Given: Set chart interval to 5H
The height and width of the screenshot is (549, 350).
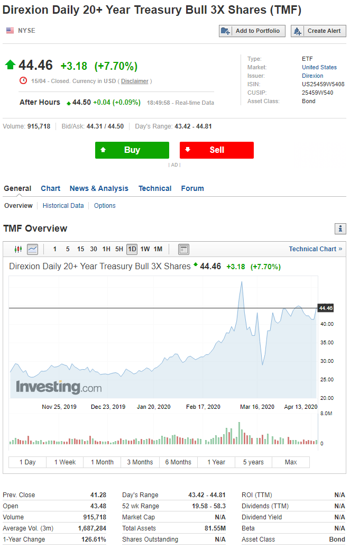Looking at the screenshot, I should (119, 249).
